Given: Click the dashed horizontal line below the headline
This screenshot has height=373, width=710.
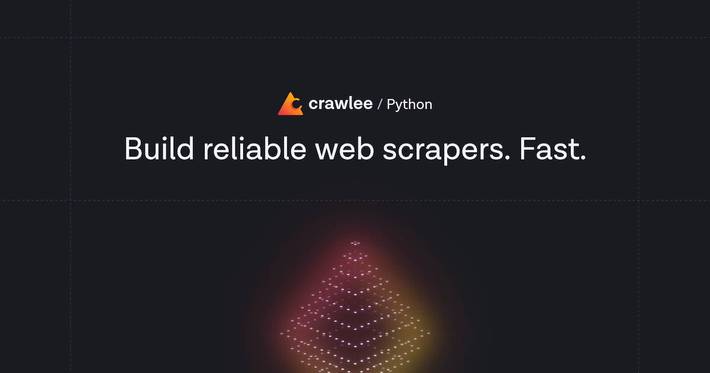Looking at the screenshot, I should click(177, 201).
